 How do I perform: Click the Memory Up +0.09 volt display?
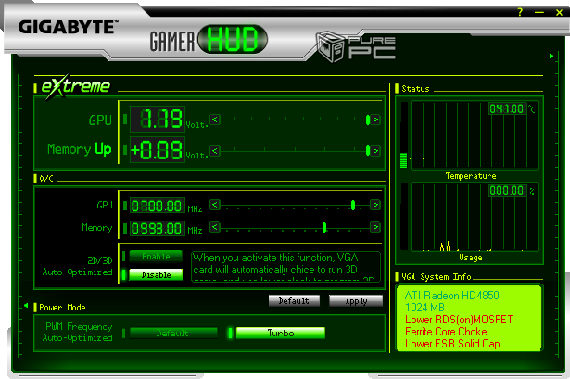[x=158, y=150]
